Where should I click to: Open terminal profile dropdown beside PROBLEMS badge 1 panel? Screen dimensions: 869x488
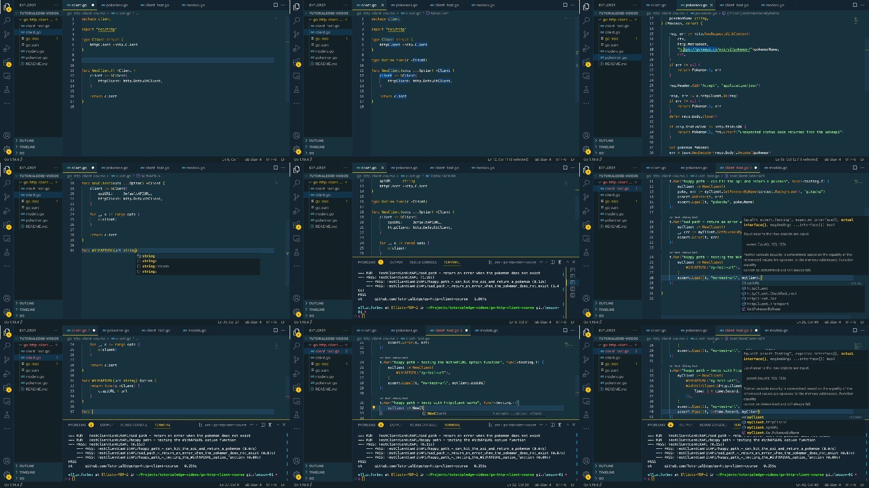coord(547,262)
